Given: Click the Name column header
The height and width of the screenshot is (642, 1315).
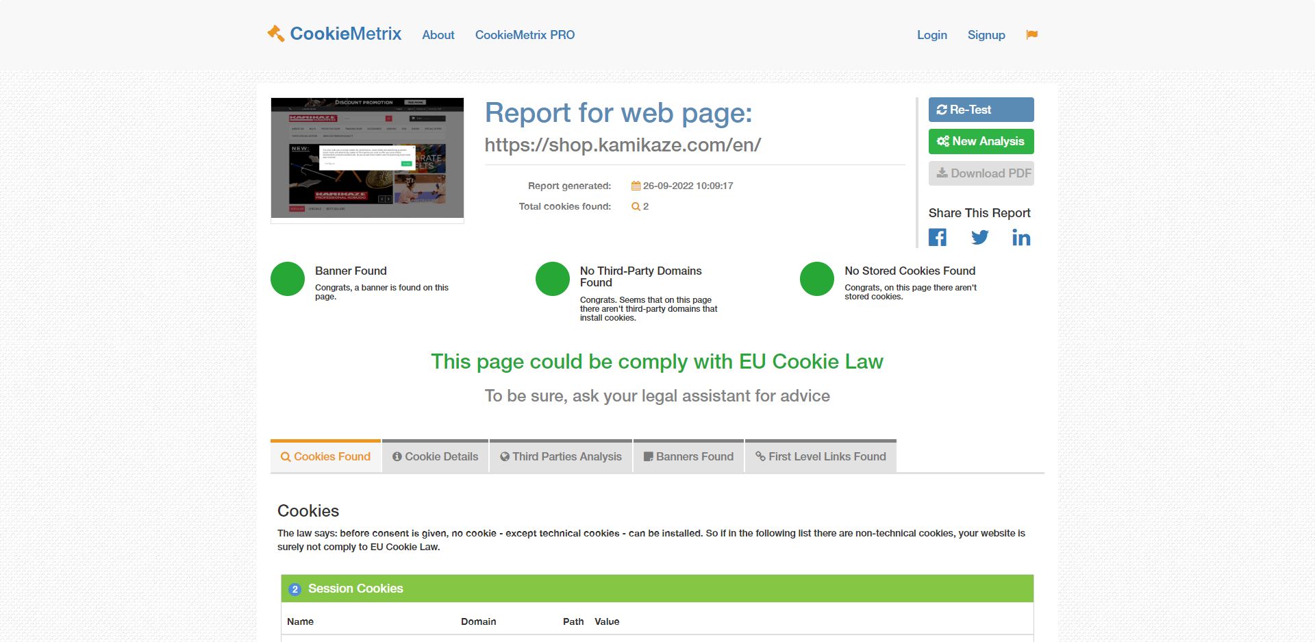Looking at the screenshot, I should click(300, 621).
